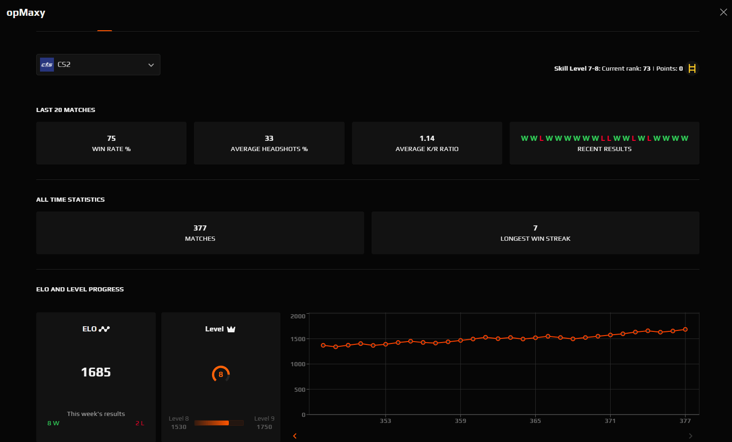
Task: Go to previous chart page arrow
Action: point(295,436)
